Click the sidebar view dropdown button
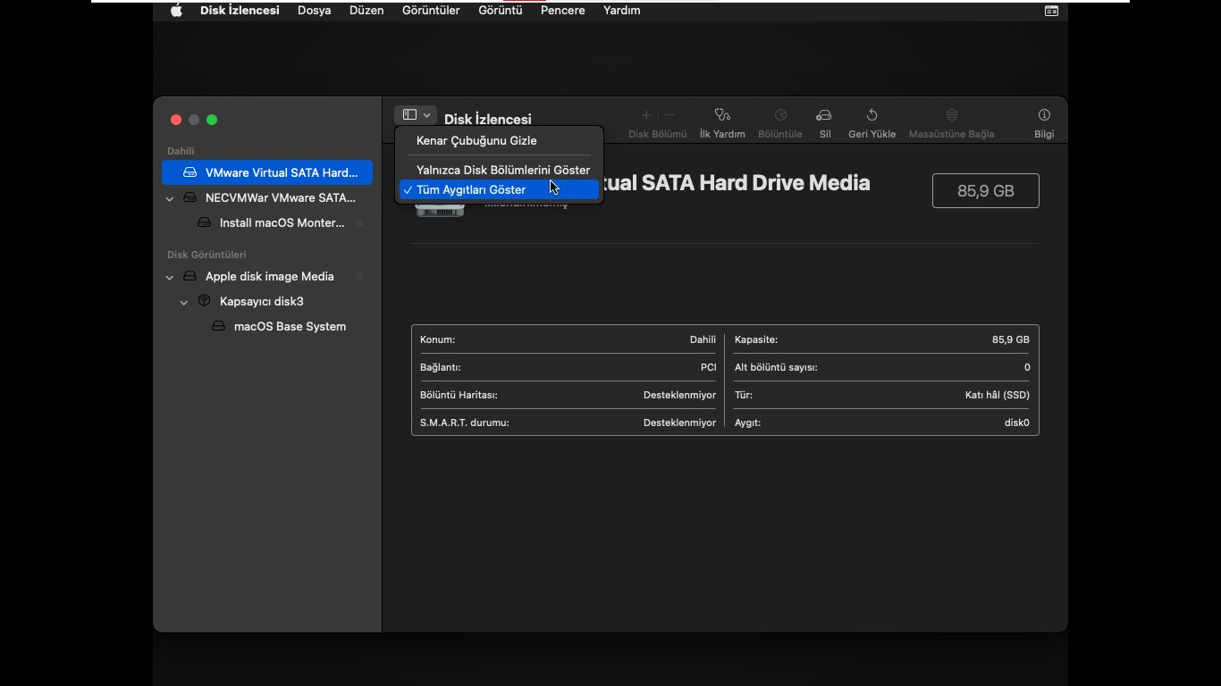The width and height of the screenshot is (1221, 686). [415, 115]
